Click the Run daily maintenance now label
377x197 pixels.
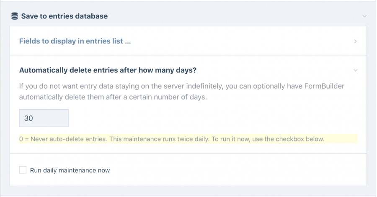click(70, 170)
